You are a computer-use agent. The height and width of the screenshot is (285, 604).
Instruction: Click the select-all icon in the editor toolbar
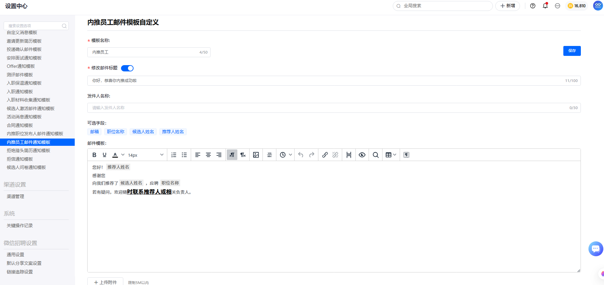point(407,155)
